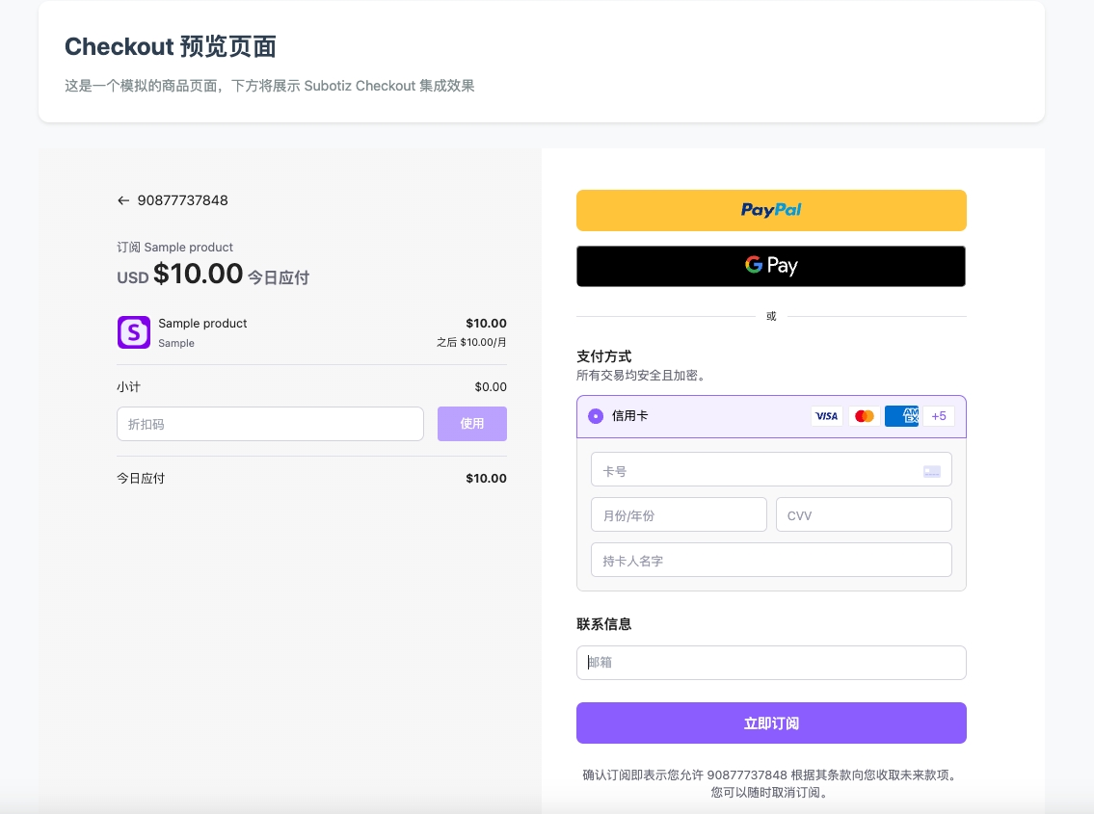
Task: Focus the 月份/年份 expiry field
Action: [679, 514]
